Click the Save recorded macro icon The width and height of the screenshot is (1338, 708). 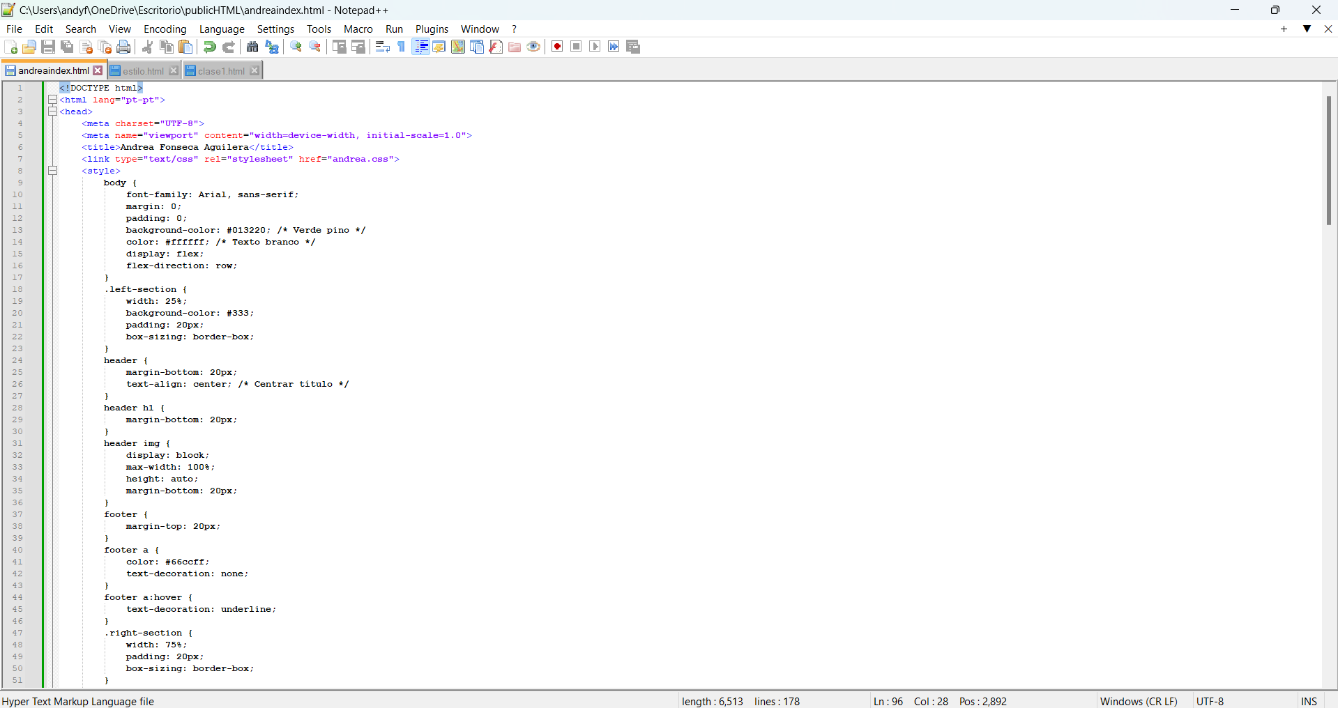pyautogui.click(x=633, y=47)
